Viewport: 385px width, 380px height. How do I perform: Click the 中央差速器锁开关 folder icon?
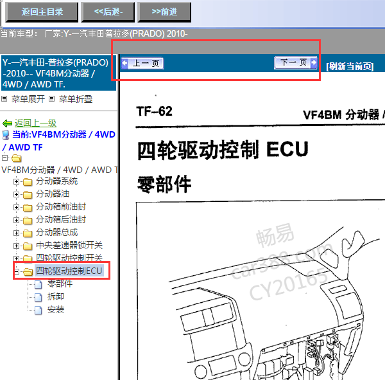[x=28, y=246]
